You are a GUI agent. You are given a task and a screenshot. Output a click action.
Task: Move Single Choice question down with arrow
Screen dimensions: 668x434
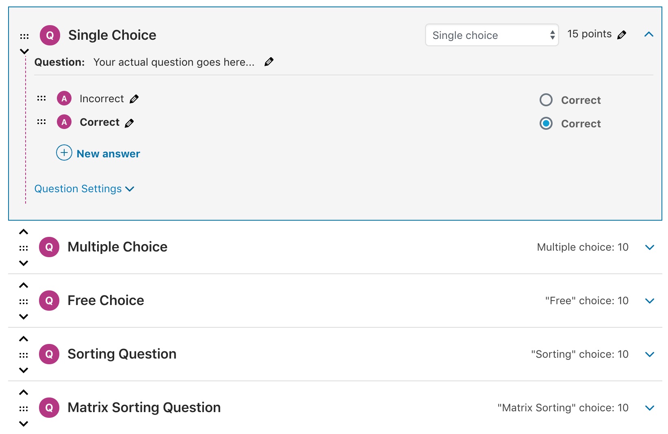[x=24, y=52]
